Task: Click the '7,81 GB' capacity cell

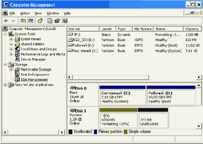Action: [x=191, y=51]
